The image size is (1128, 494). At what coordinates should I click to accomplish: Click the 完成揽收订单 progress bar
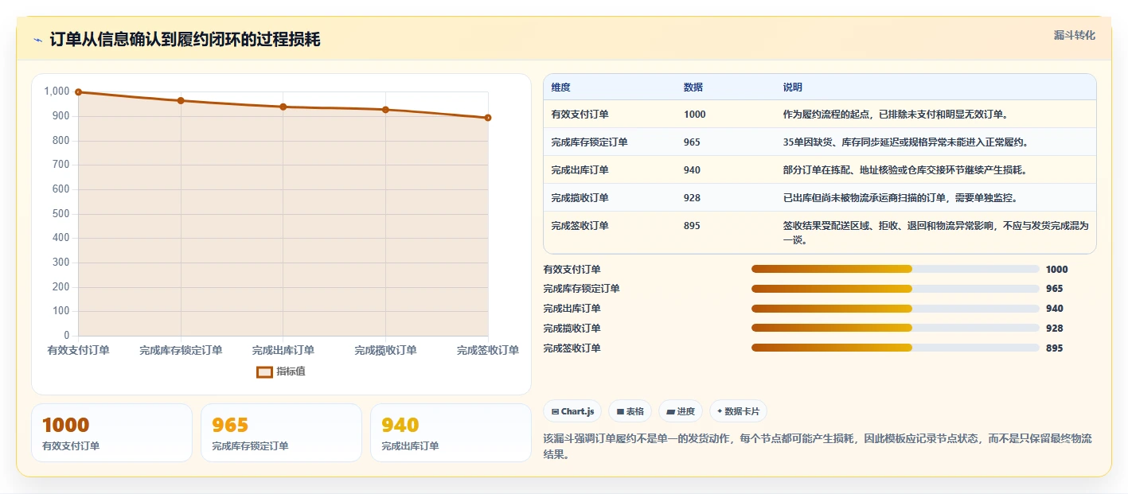click(x=896, y=328)
